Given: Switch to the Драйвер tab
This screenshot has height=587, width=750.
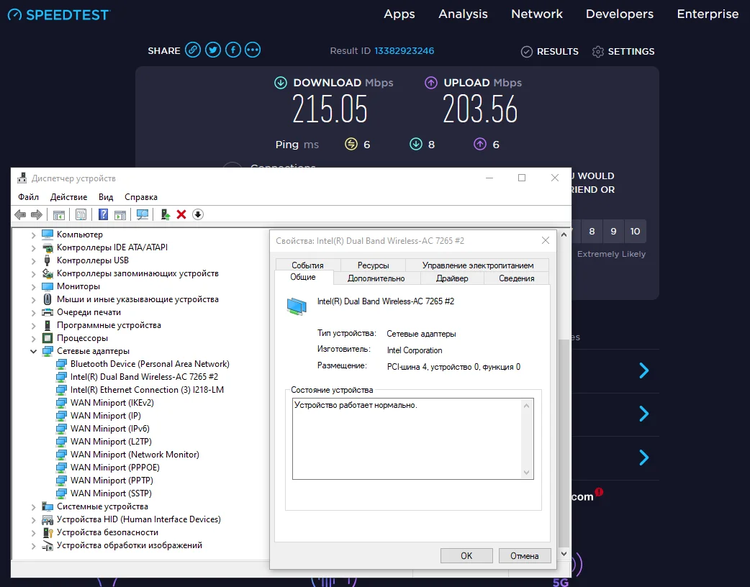Looking at the screenshot, I should click(x=452, y=278).
